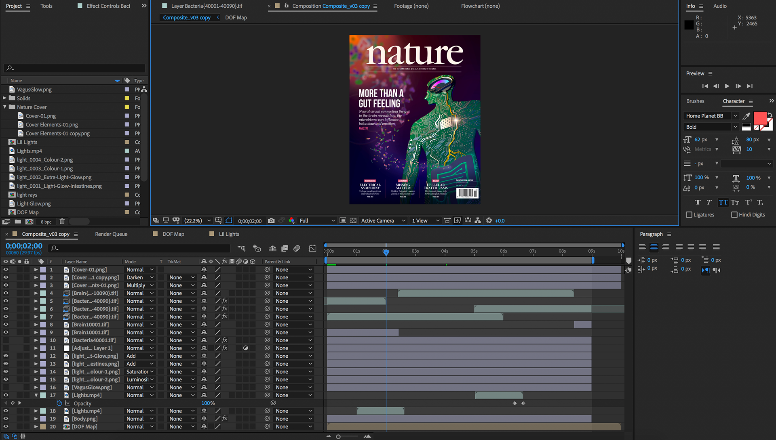Click Delete selected project items trash icon
This screenshot has height=440, width=776.
click(x=62, y=221)
